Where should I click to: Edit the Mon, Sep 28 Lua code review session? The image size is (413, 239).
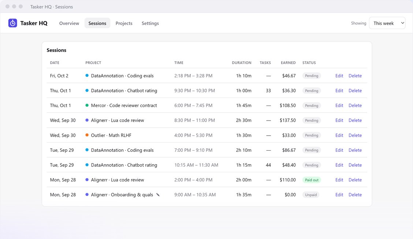(339, 180)
